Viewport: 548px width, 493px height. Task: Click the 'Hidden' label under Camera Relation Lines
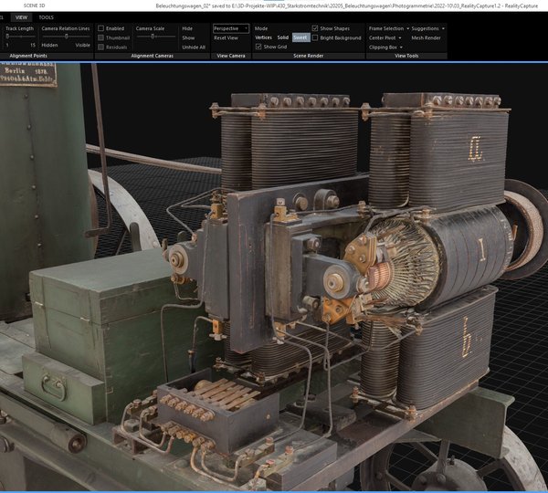[49, 45]
